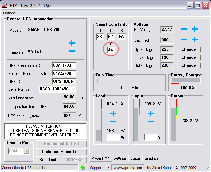Click the PLEASE ATTENTION warning text box
Screen dimensions: 211x172
pos(46,131)
